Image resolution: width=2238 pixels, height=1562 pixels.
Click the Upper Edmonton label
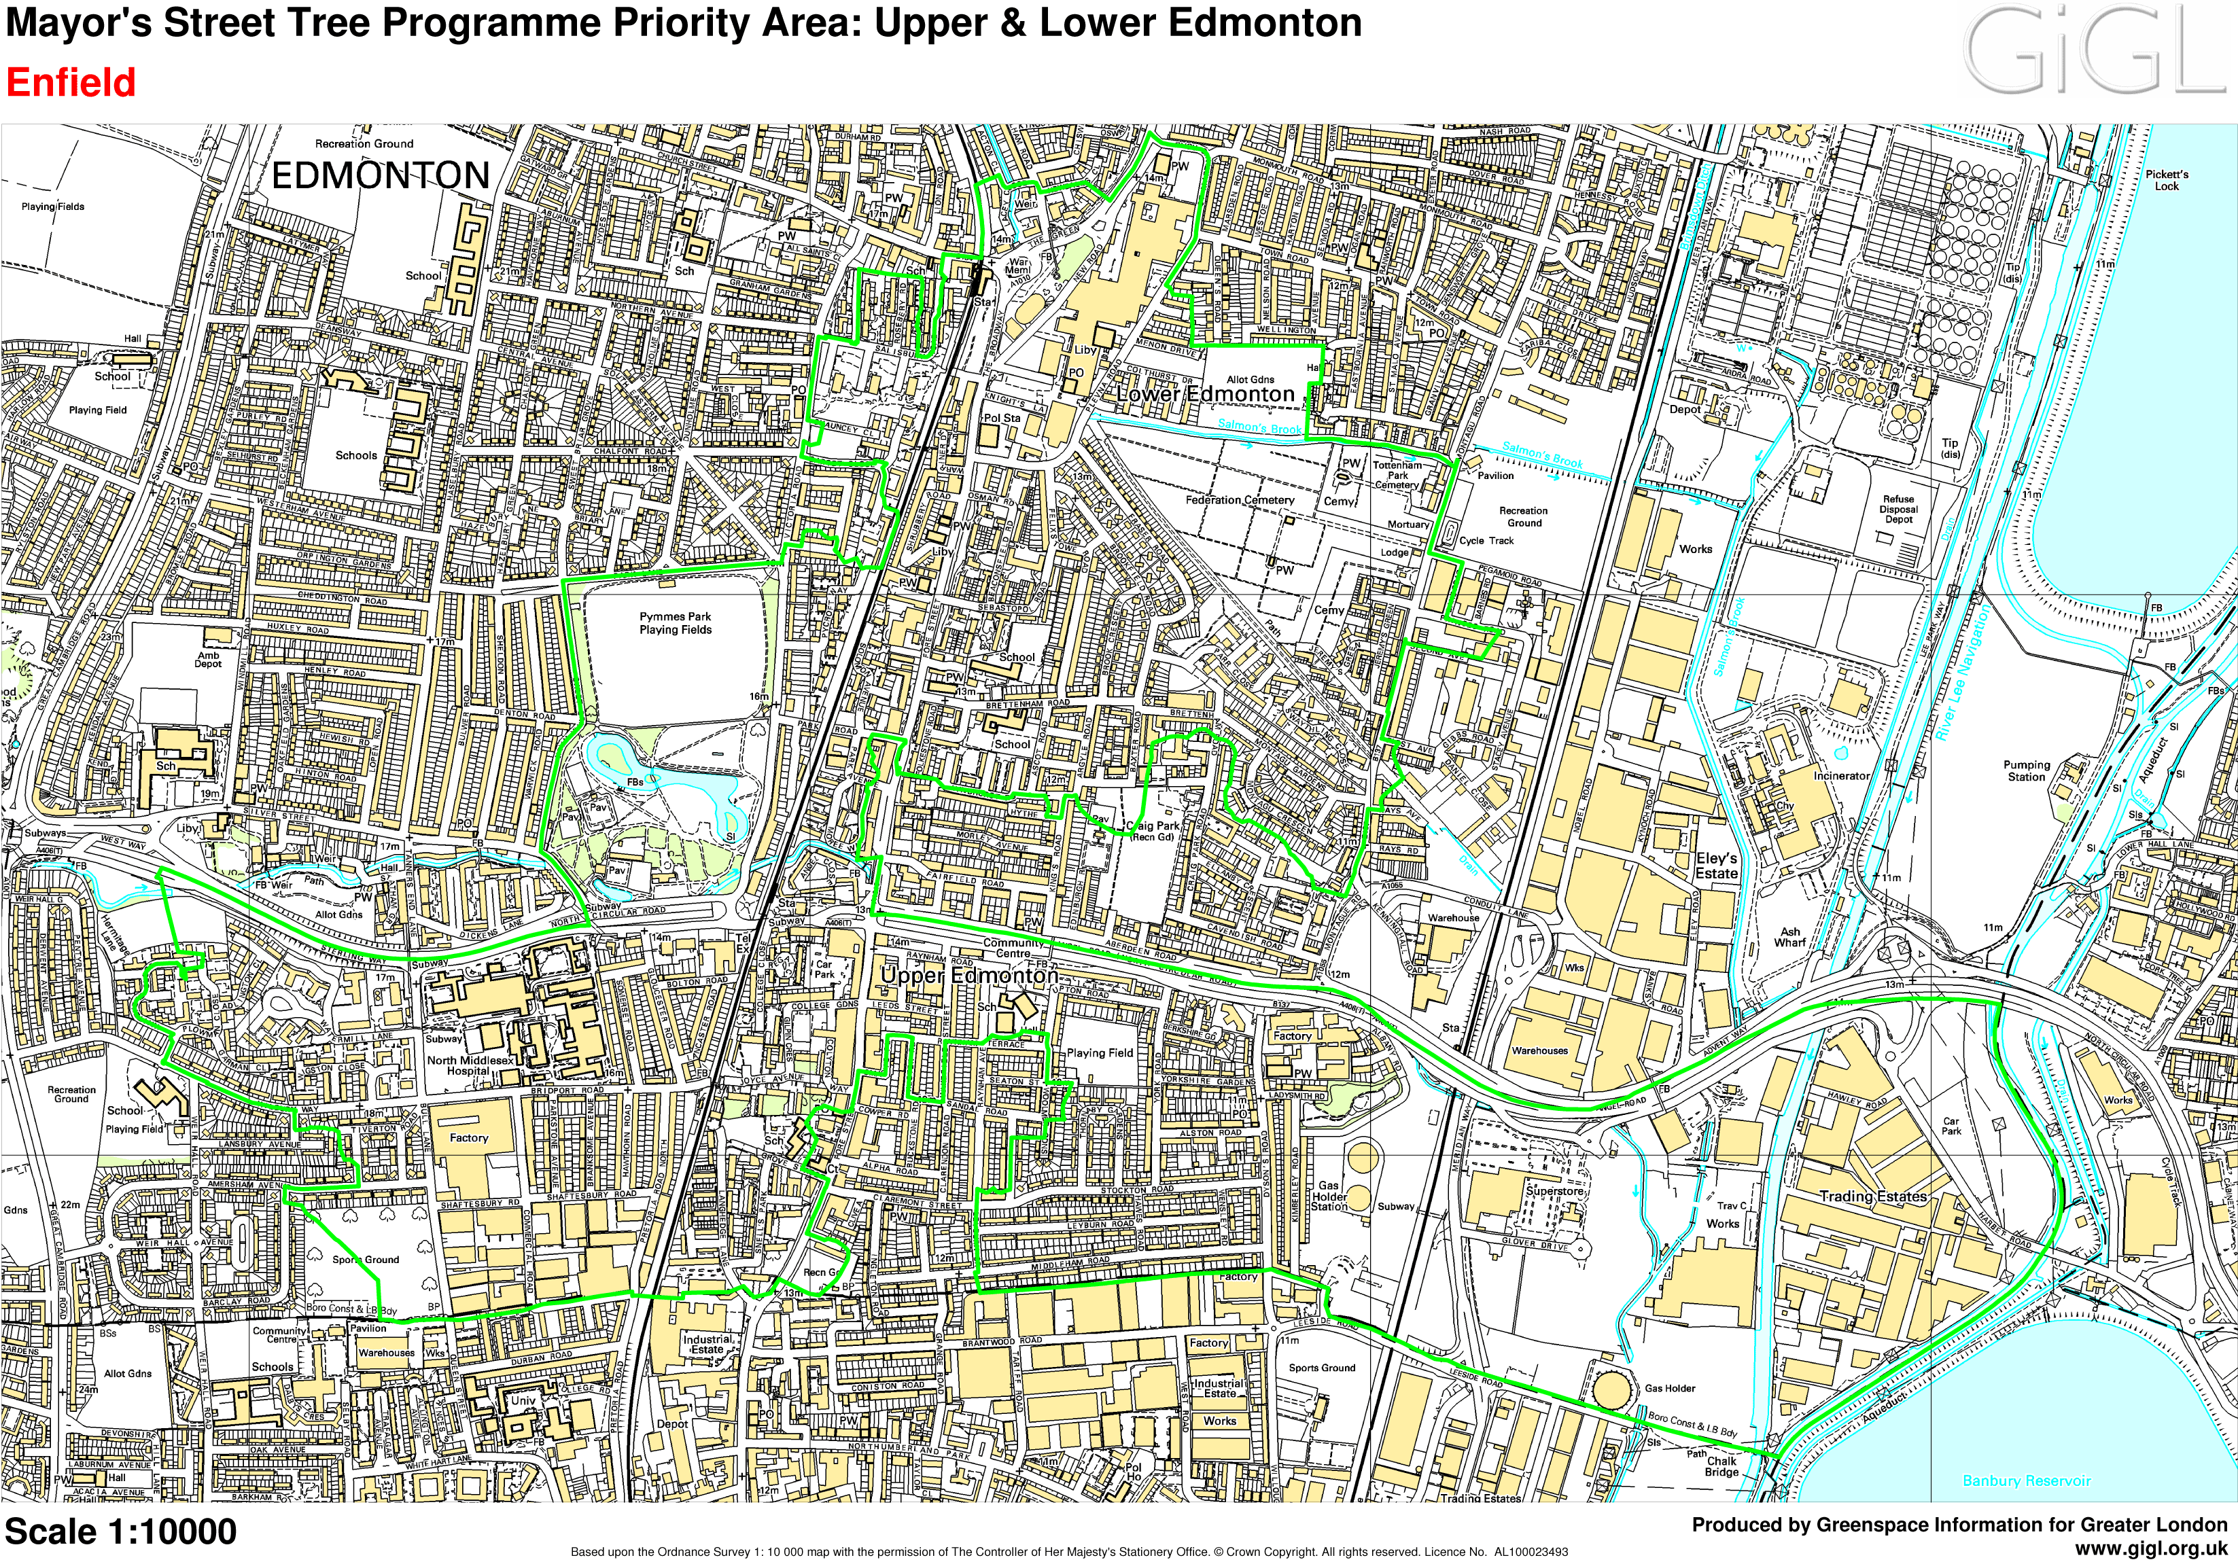tap(969, 976)
